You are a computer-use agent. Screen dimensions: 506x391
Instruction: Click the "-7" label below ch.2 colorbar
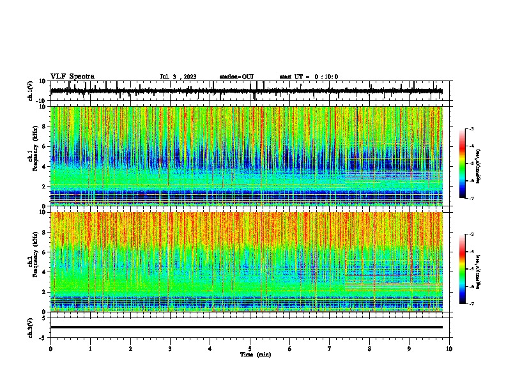(471, 303)
